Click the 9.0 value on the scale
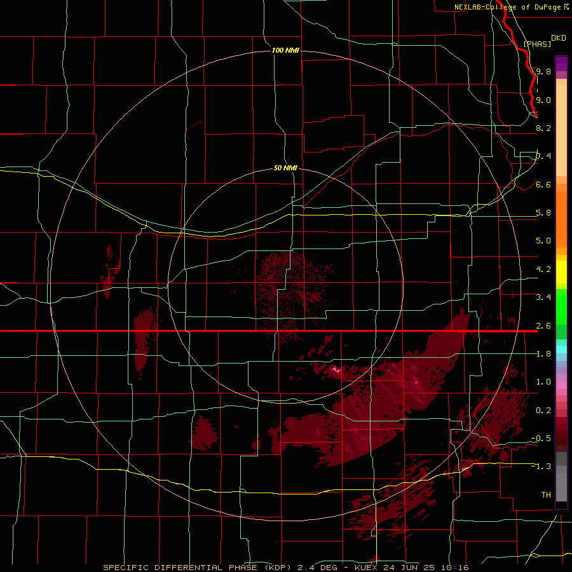The image size is (572, 572). [x=543, y=100]
